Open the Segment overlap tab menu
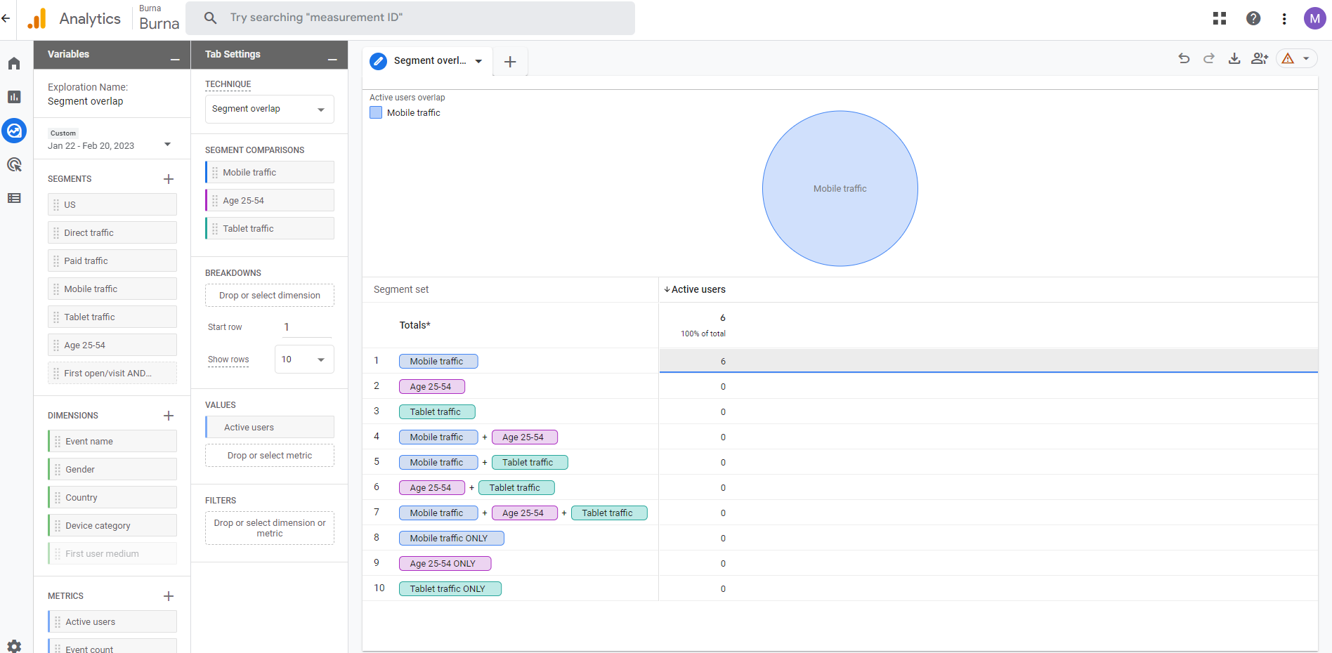This screenshot has width=1332, height=653. (x=478, y=61)
